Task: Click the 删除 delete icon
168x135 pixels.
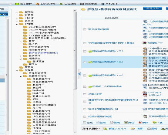Action: [x=140, y=122]
